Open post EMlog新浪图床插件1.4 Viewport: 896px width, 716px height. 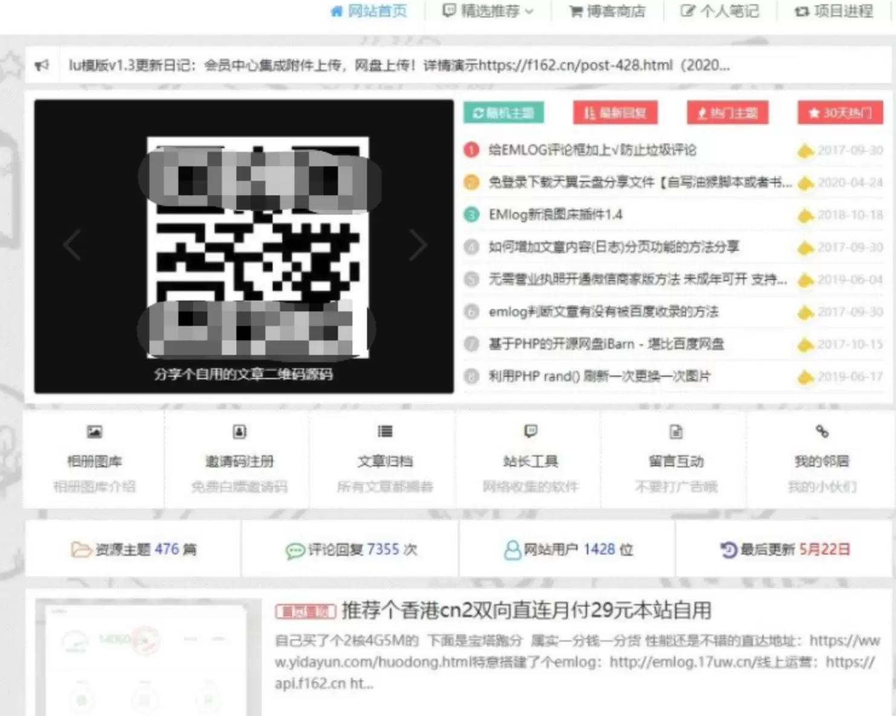[556, 215]
